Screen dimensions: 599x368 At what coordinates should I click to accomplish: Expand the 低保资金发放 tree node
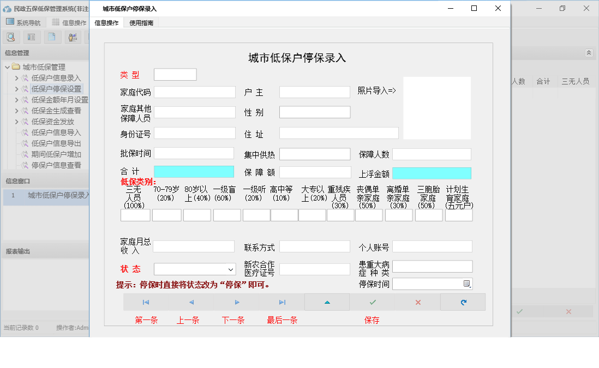[x=17, y=122]
